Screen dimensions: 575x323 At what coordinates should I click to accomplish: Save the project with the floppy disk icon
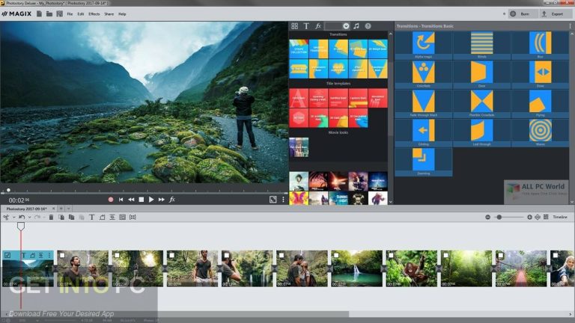tap(59, 14)
